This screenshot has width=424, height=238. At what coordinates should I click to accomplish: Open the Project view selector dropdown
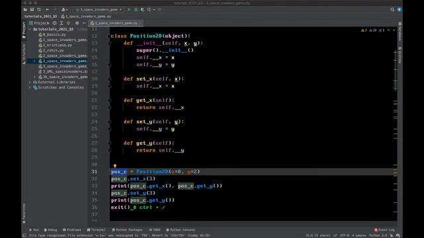(x=40, y=23)
